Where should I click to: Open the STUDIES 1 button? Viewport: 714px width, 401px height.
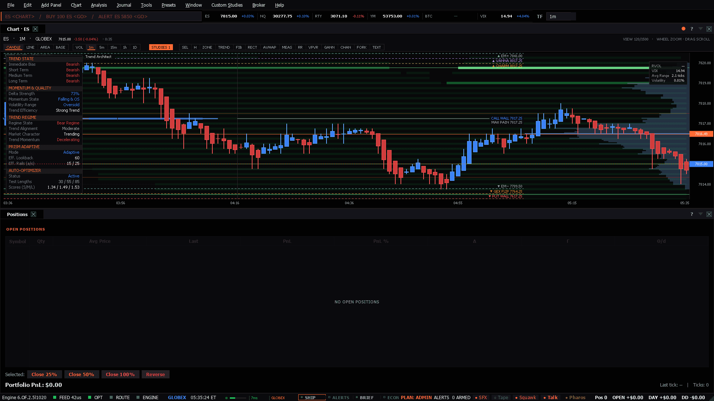pyautogui.click(x=161, y=47)
